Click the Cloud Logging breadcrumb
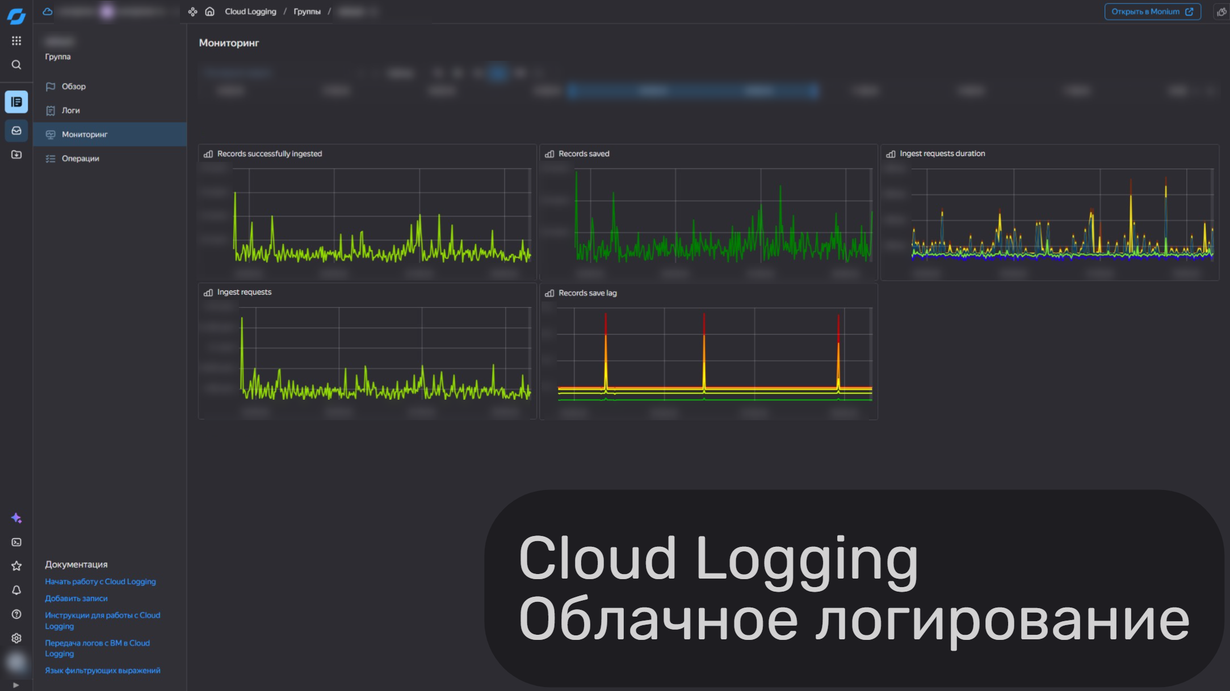Image resolution: width=1230 pixels, height=691 pixels. point(250,11)
